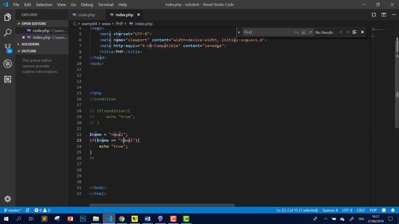Synchronize changes from status bar
The image size is (399, 224).
pos(27,210)
